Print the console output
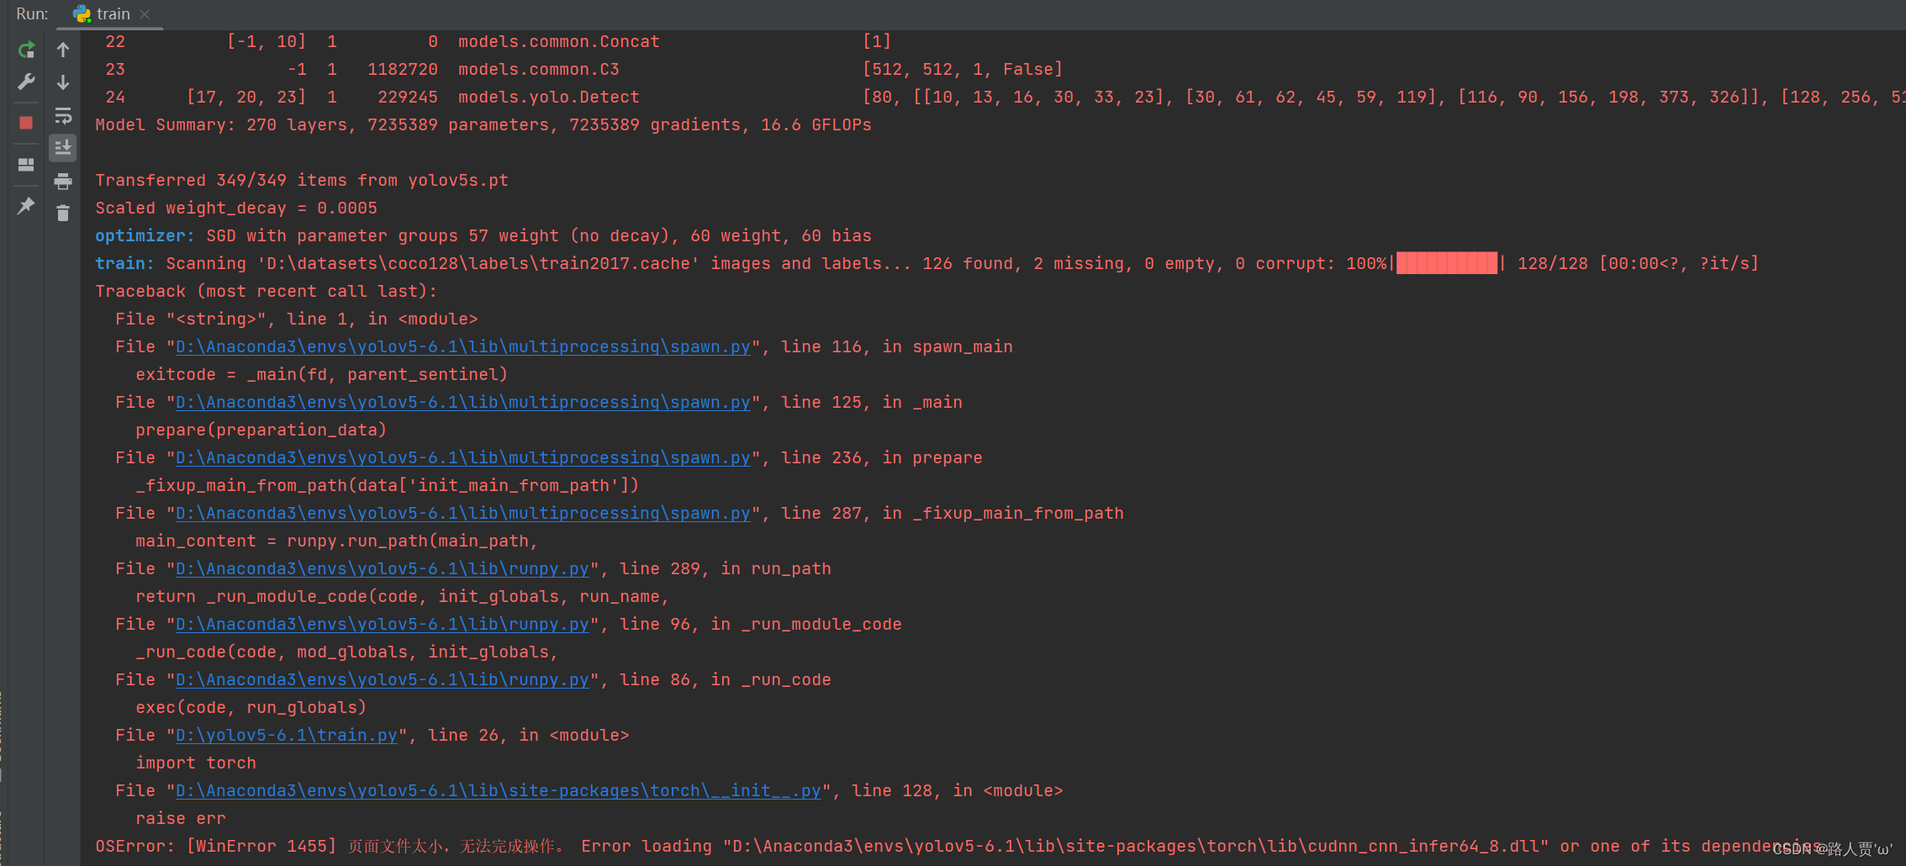Screen dimensions: 1906x866 [x=62, y=181]
